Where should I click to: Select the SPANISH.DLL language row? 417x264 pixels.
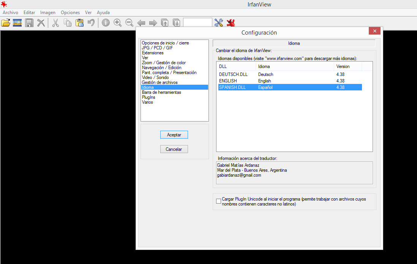pyautogui.click(x=290, y=87)
